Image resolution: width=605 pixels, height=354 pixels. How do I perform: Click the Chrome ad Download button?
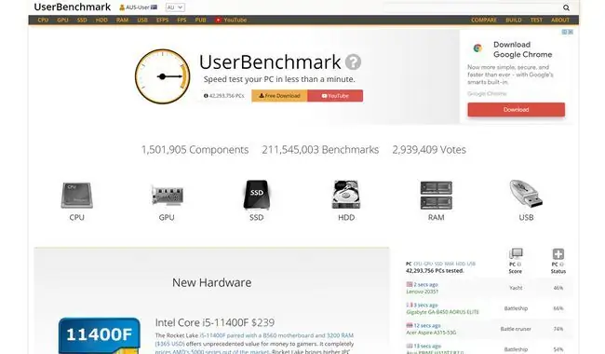517,110
